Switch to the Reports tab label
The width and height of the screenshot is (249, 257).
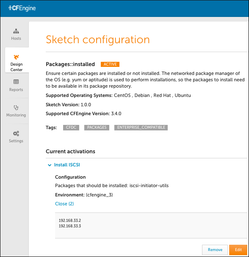pyautogui.click(x=16, y=90)
